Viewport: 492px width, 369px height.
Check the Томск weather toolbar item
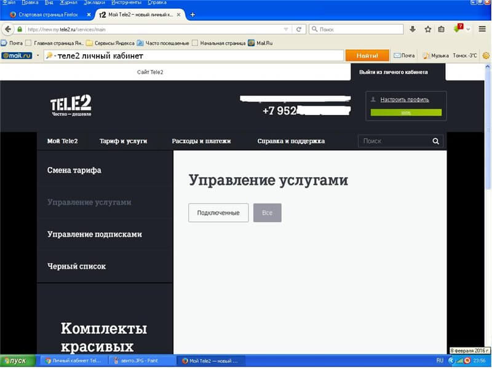[x=465, y=55]
